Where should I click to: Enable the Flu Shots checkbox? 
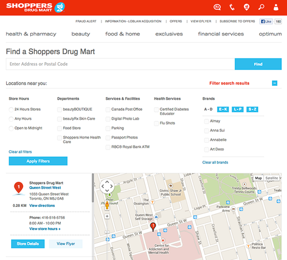pos(156,123)
